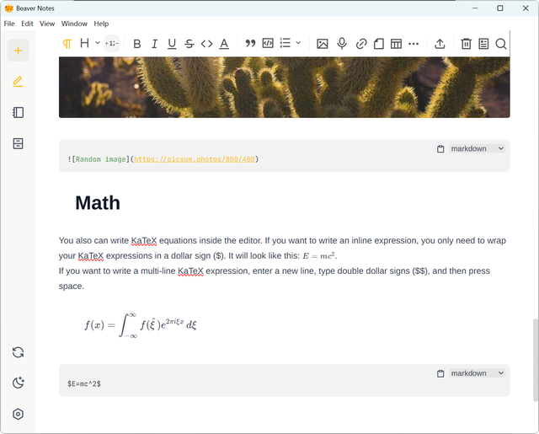539x434 pixels.
Task: Maximize the Beaver Notes window
Action: [500, 8]
